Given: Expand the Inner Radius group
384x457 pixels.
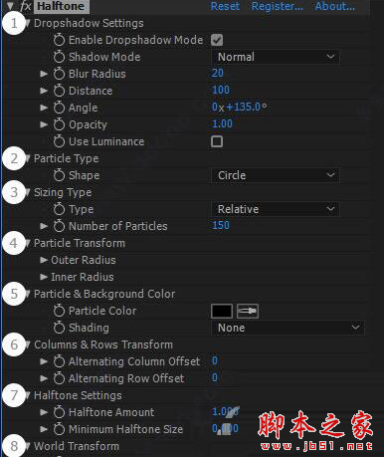Looking at the screenshot, I should click(x=44, y=277).
